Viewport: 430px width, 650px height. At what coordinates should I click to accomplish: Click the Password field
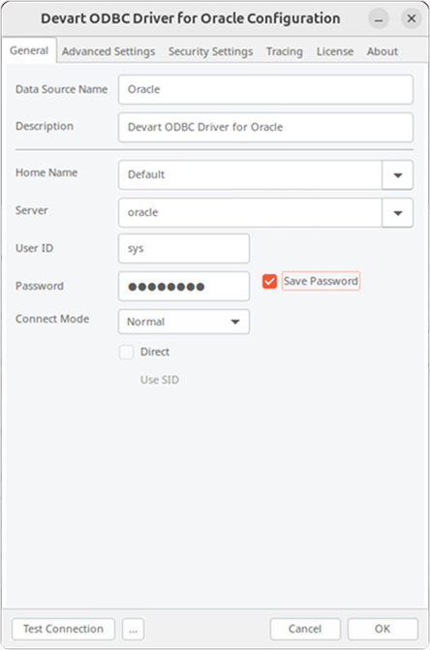[x=184, y=286]
